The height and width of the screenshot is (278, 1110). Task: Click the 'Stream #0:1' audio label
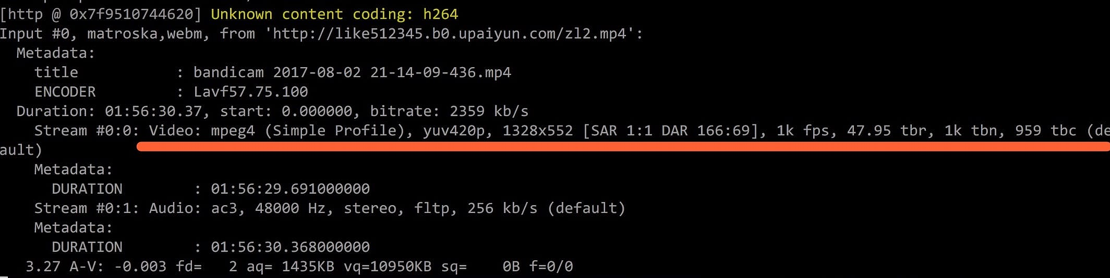point(87,208)
